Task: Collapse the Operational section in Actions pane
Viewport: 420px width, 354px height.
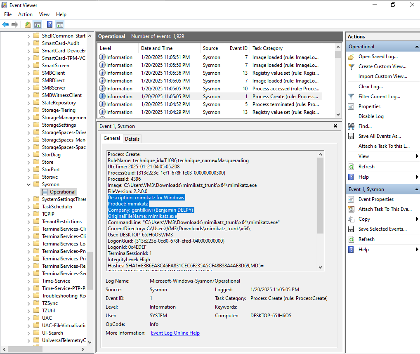Action: point(416,47)
